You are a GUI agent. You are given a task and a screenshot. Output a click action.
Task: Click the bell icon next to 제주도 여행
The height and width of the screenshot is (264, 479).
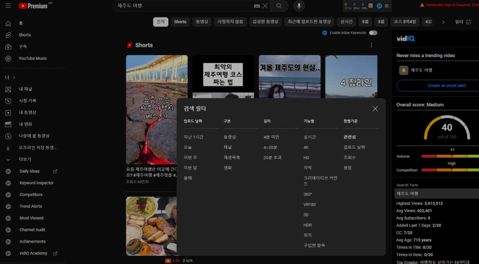click(x=404, y=70)
